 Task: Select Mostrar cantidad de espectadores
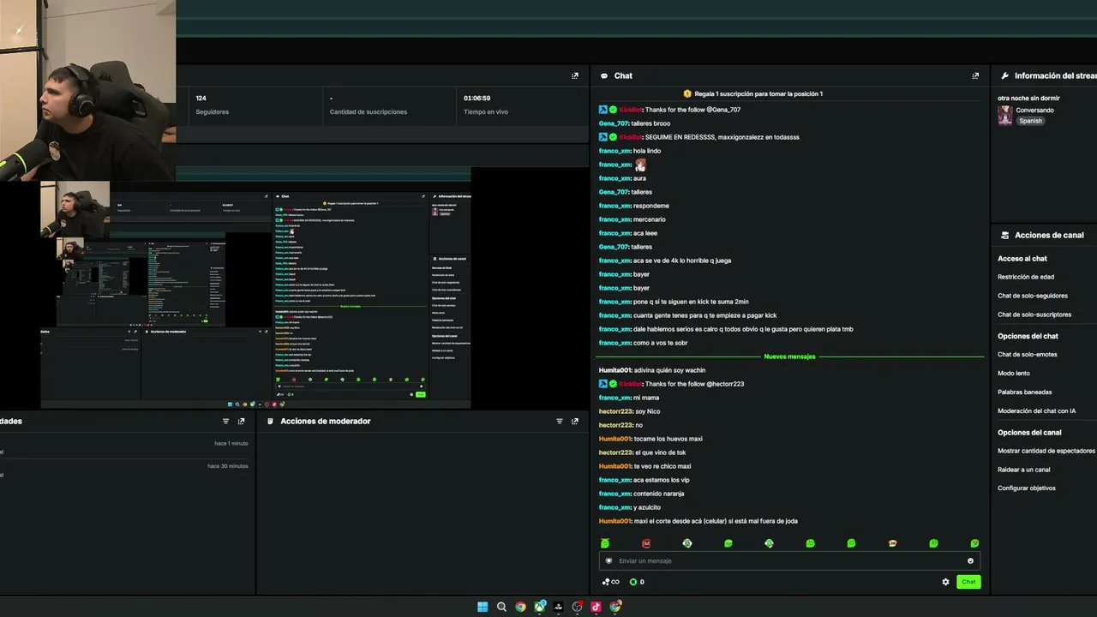[1046, 451]
